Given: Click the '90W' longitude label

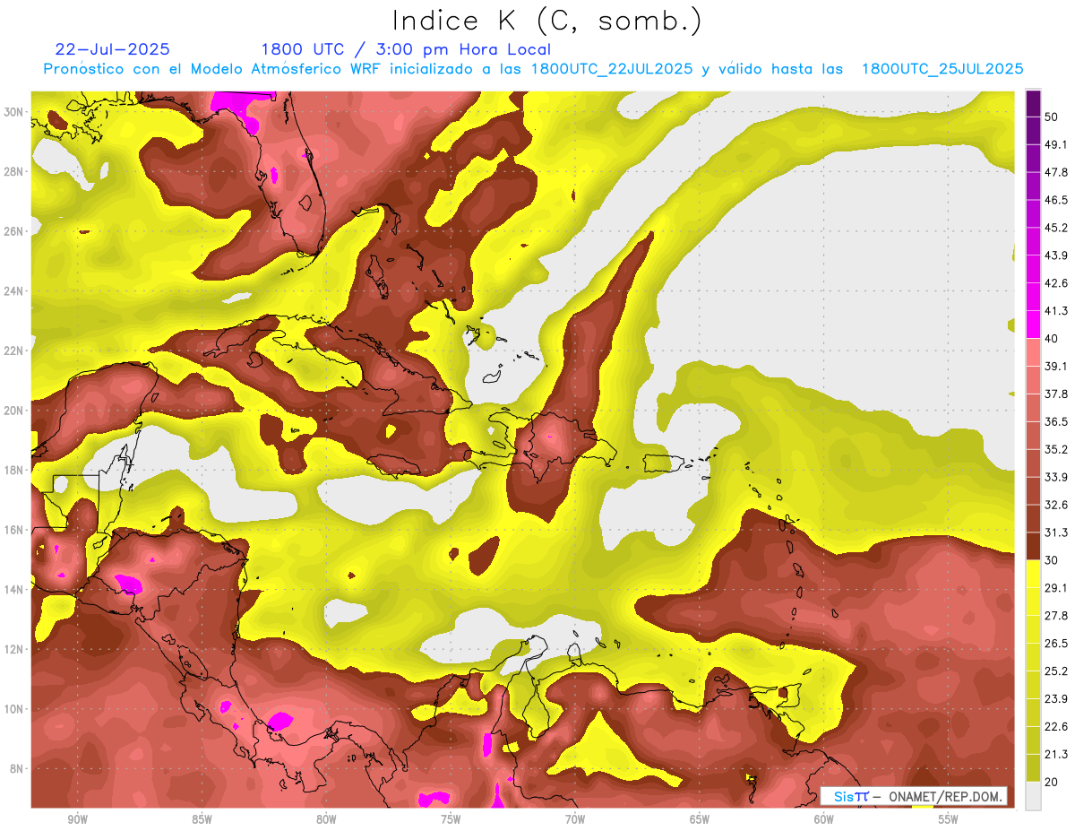Looking at the screenshot, I should click(77, 819).
